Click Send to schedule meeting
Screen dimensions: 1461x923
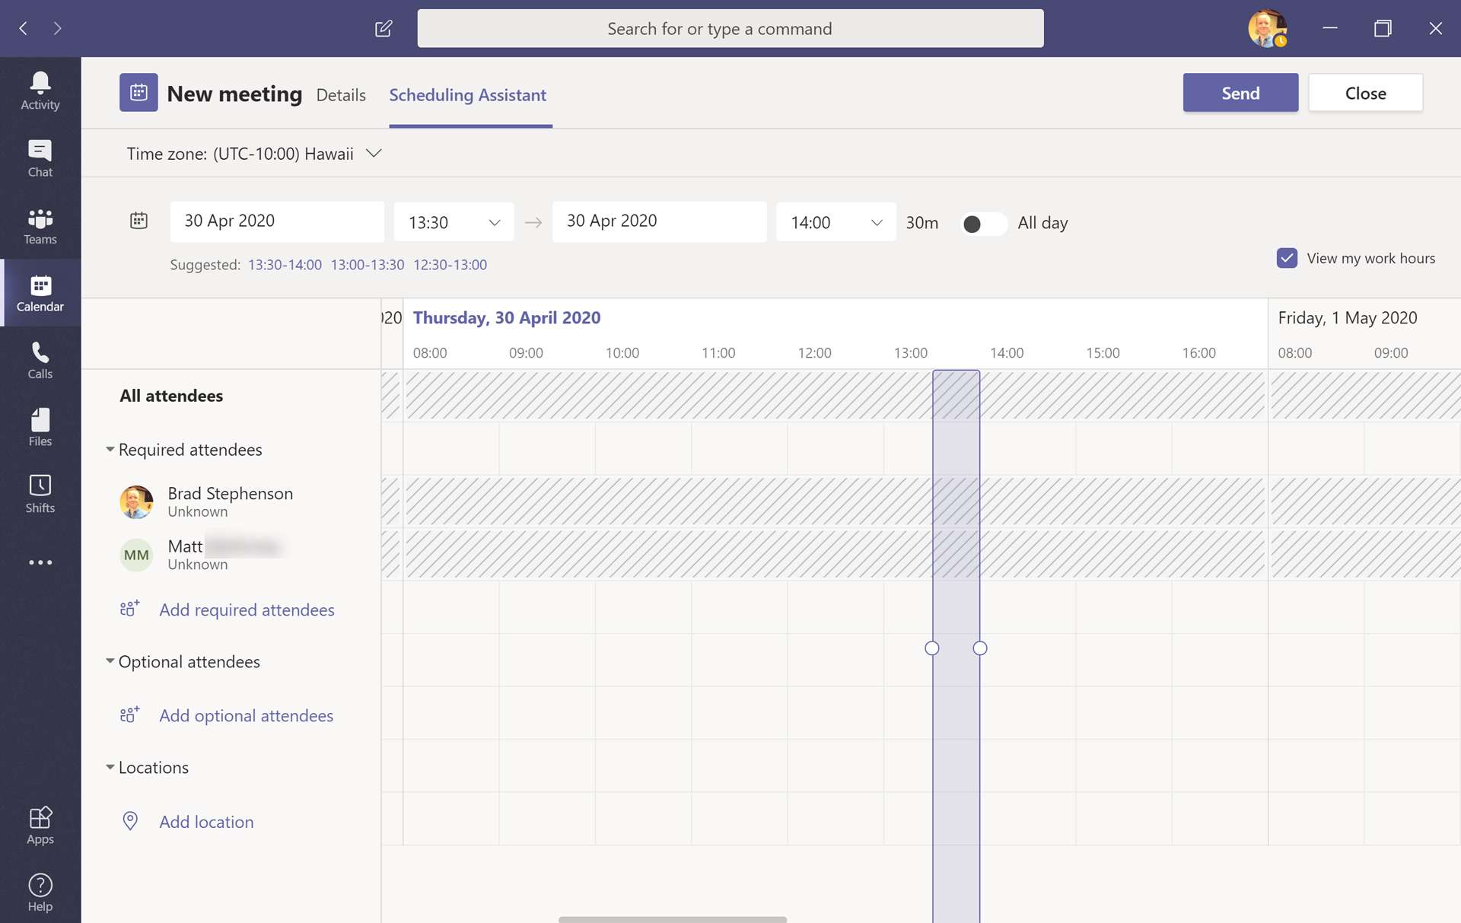coord(1241,93)
